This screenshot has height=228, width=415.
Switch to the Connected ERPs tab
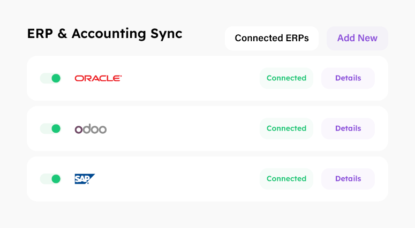[x=272, y=38]
